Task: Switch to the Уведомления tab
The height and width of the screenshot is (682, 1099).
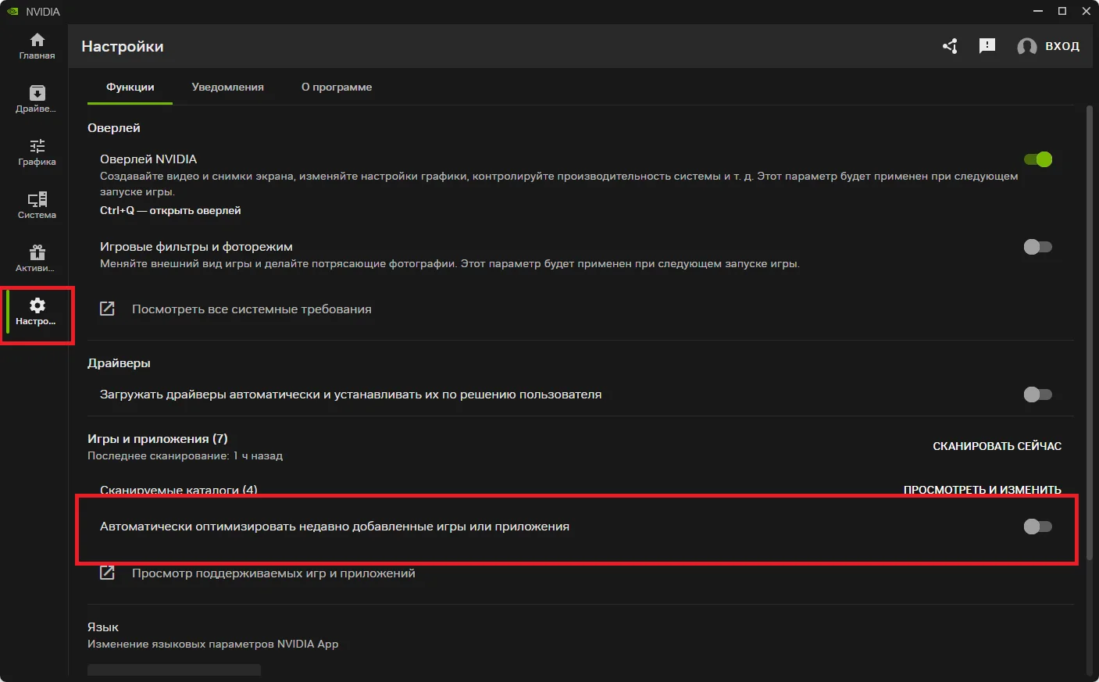Action: pos(227,87)
